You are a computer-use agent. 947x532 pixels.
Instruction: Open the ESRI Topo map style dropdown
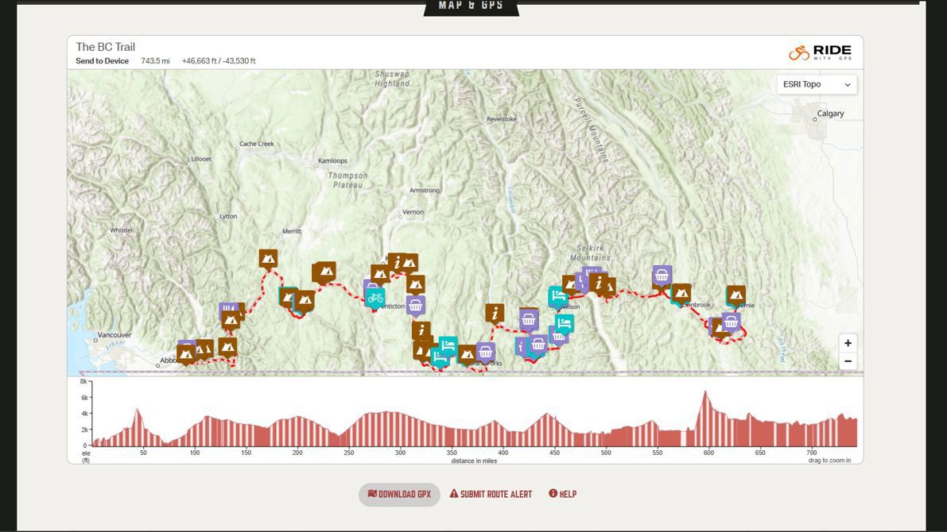coord(817,84)
